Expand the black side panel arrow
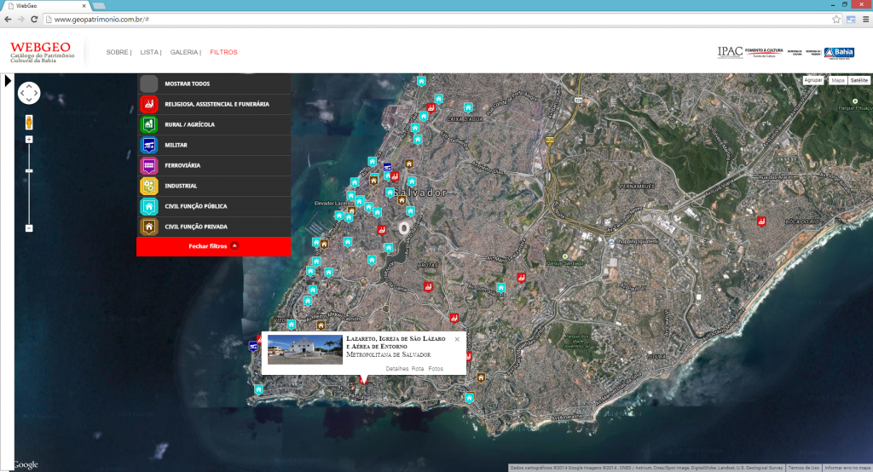Viewport: 873px width, 472px height. pyautogui.click(x=7, y=80)
